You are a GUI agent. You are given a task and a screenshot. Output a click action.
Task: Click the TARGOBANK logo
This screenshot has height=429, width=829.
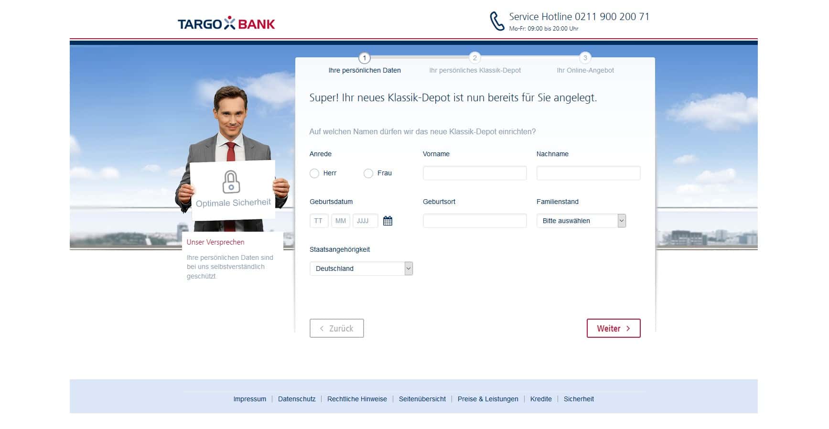coord(226,23)
